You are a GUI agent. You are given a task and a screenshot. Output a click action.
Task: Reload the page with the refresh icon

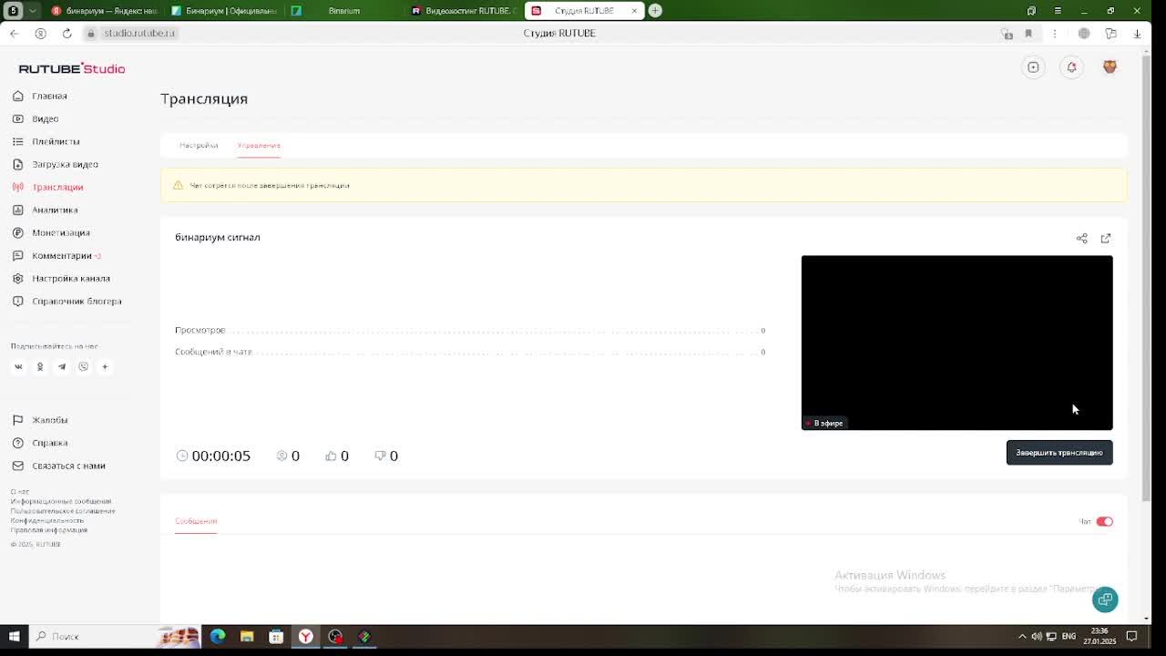66,33
